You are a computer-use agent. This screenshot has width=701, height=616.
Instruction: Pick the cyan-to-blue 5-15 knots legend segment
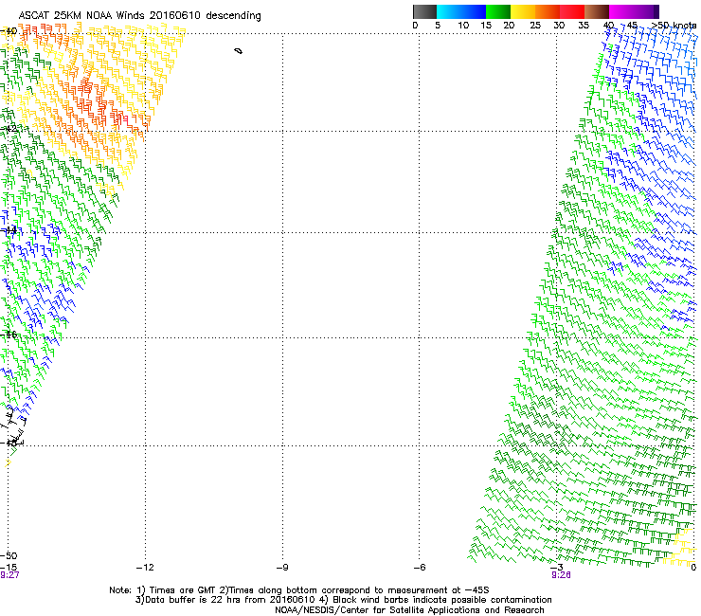(461, 11)
